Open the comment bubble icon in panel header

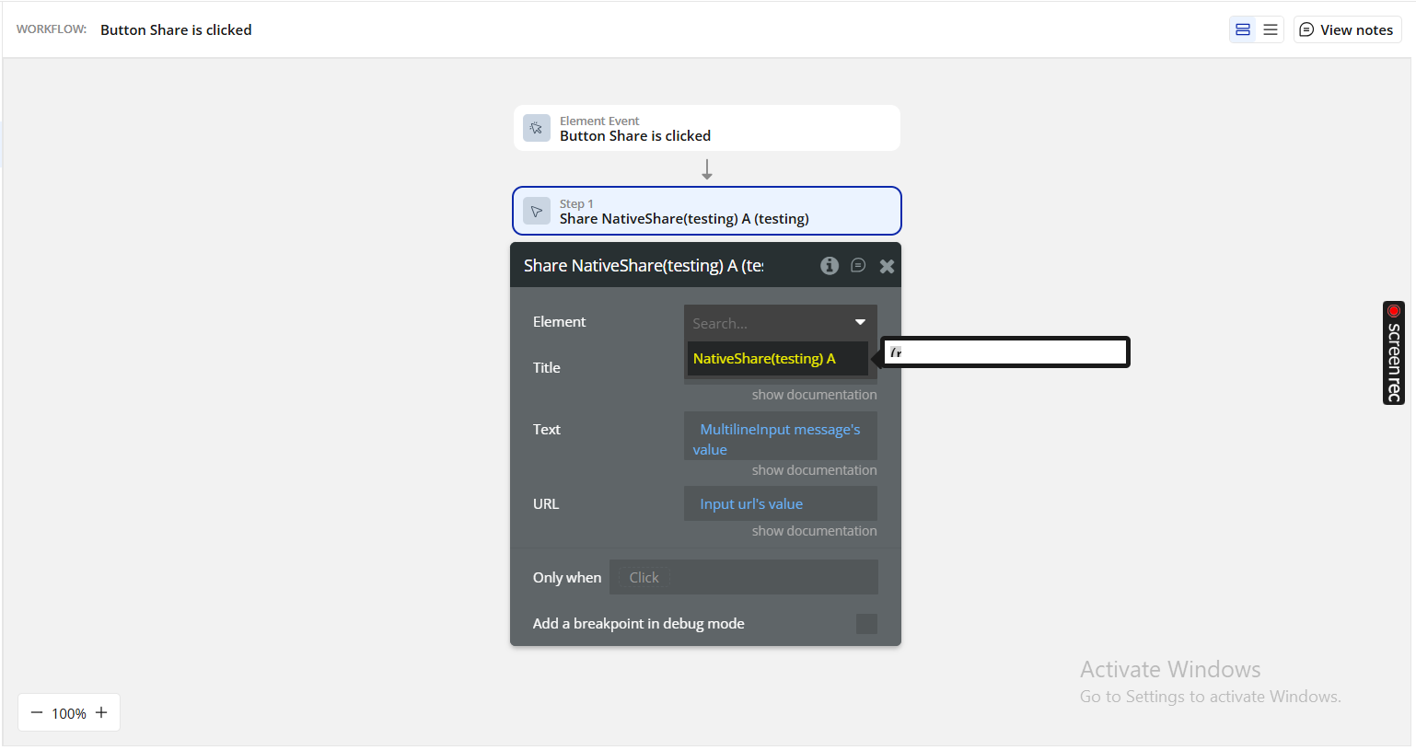(x=858, y=266)
